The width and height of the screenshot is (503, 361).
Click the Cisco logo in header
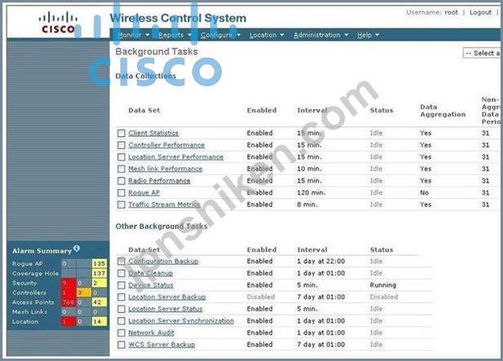58,23
